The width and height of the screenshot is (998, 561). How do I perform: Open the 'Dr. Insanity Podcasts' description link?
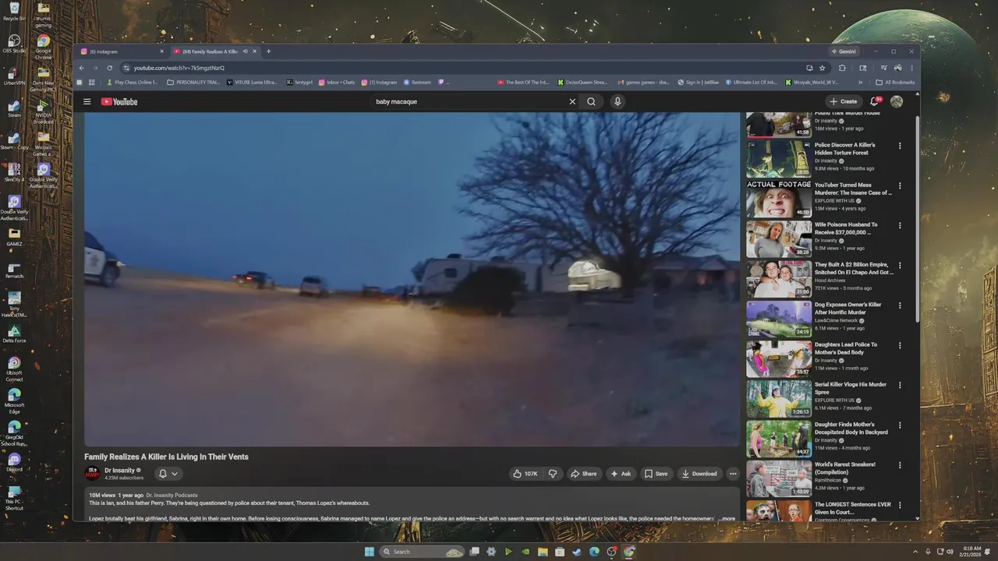172,496
